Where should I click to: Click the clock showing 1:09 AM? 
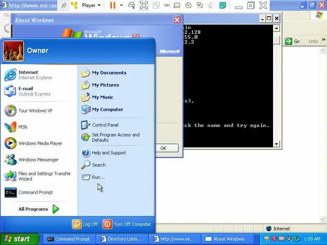(x=312, y=239)
